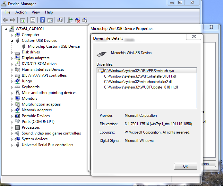The height and width of the screenshot is (186, 223).
Task: Click certificate icon beside winusb.sys
Action: tap(101, 71)
